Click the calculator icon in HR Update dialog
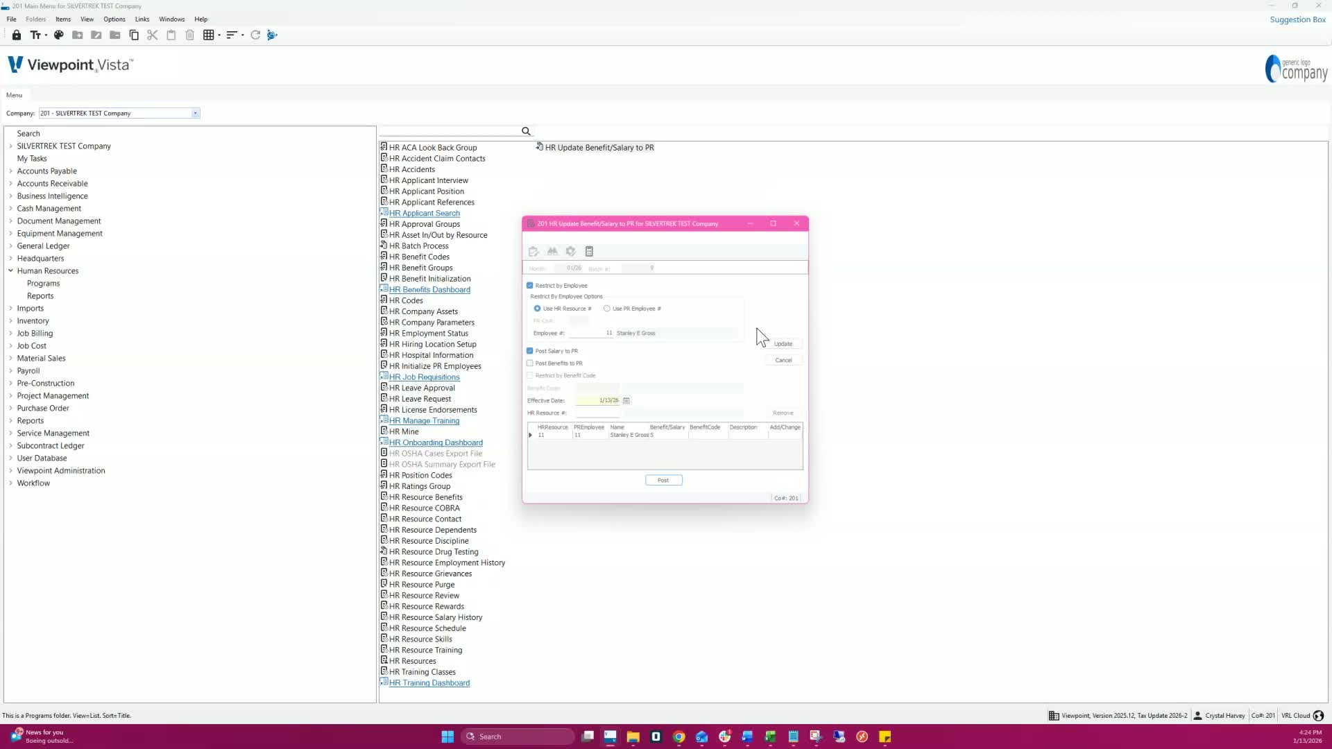This screenshot has width=1332, height=749. [589, 251]
